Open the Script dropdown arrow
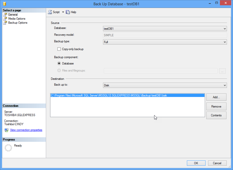This screenshot has height=170, width=233. 63,12
